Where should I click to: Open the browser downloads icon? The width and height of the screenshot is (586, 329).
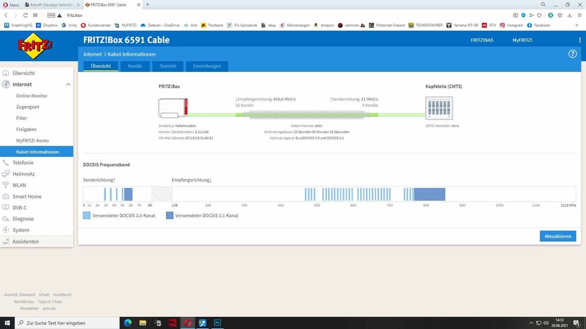coord(570,15)
